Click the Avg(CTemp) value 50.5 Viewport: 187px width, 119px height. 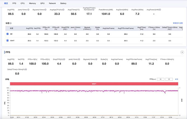[x=74, y=14]
